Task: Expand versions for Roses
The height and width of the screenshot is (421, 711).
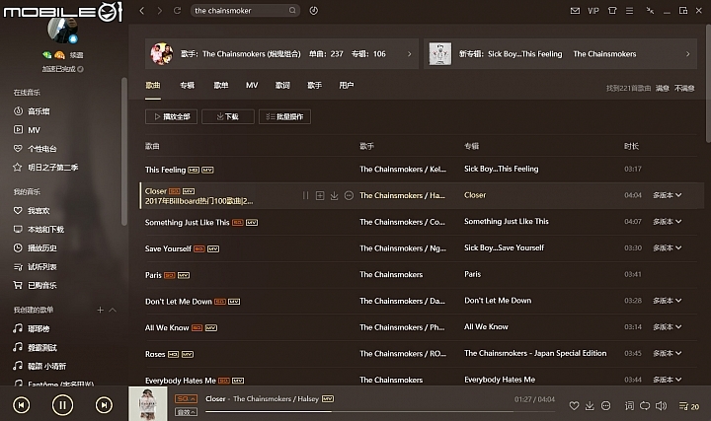Action: coord(667,353)
